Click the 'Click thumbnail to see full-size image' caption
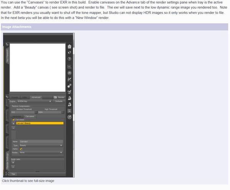 28,181
